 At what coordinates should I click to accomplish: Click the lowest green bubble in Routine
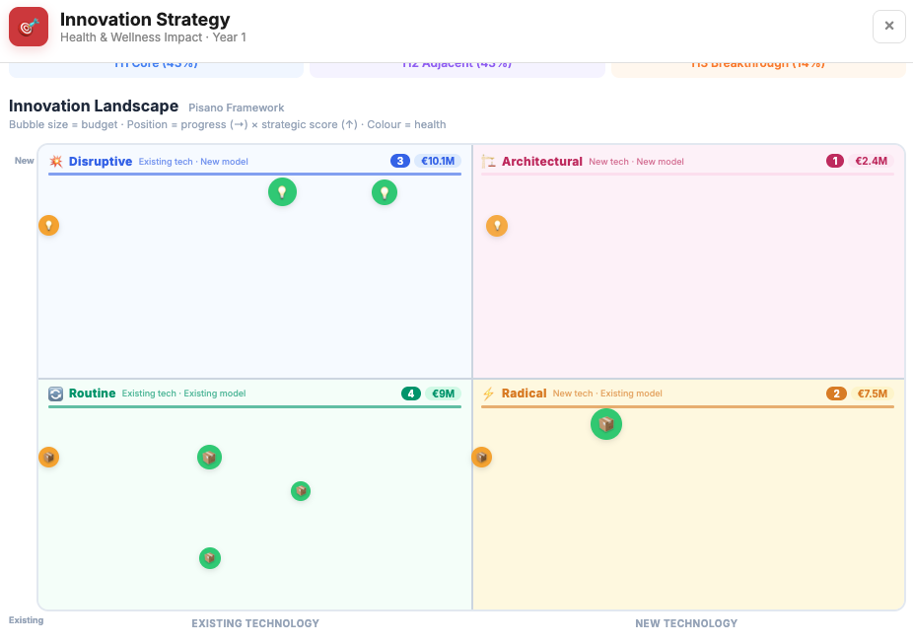(209, 557)
